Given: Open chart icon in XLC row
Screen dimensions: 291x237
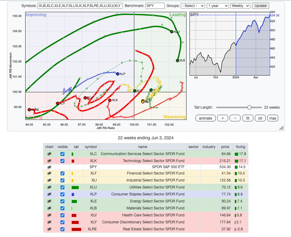Looking at the screenshot, I should coord(49,154).
